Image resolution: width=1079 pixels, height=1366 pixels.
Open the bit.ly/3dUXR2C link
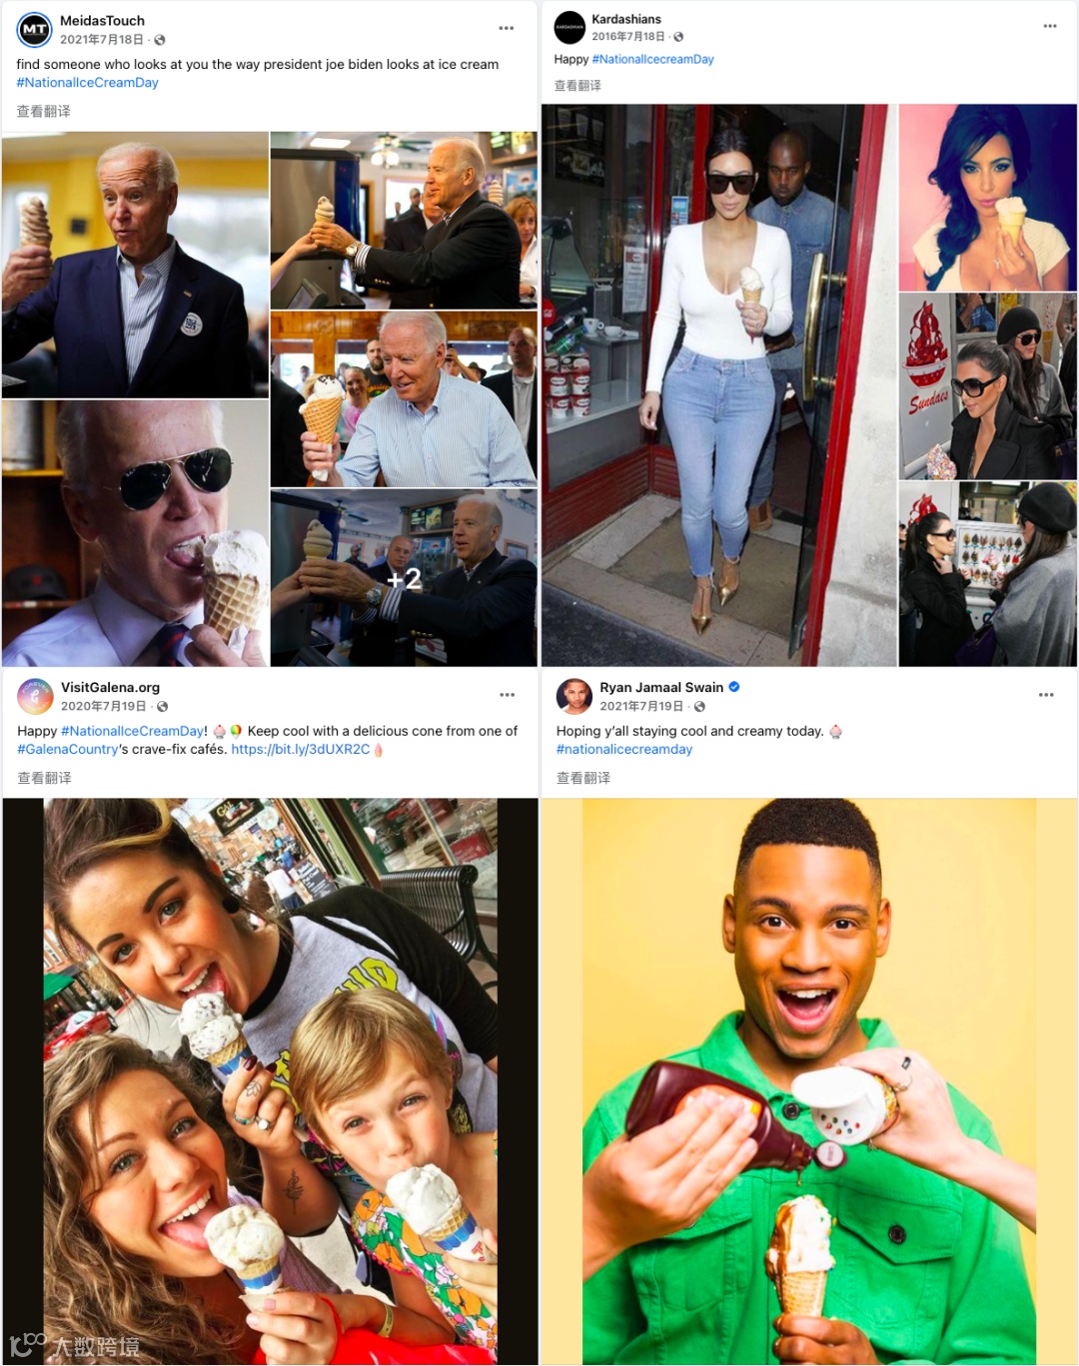[301, 749]
